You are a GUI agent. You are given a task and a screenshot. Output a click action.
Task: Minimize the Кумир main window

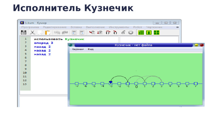click(x=157, y=23)
